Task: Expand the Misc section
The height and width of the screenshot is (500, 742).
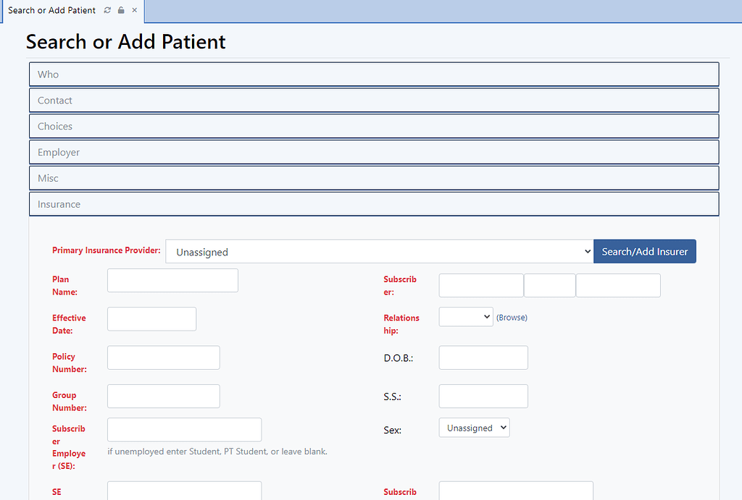Action: pos(374,178)
